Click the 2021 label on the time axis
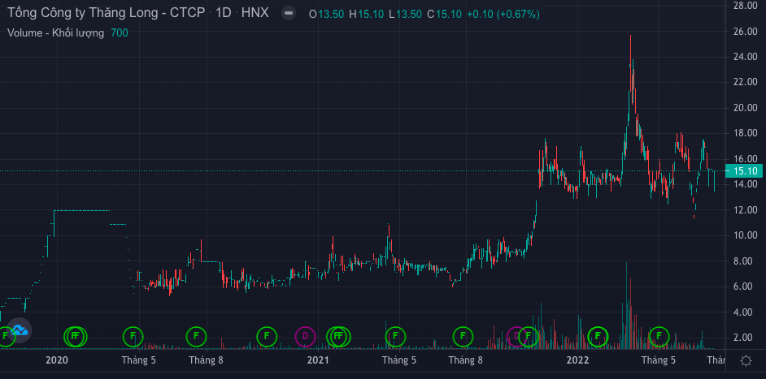Screen dimensions: 766x379 [x=318, y=360]
